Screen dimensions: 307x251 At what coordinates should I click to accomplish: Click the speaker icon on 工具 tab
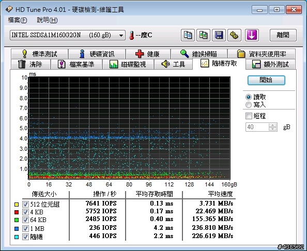coord(165,64)
